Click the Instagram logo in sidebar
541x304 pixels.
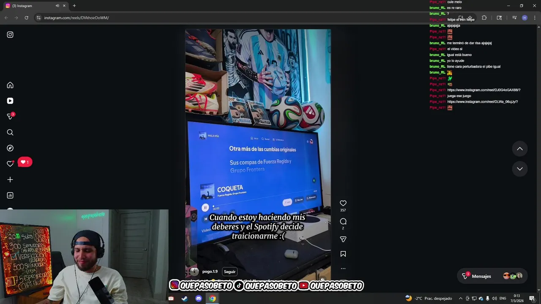point(10,35)
